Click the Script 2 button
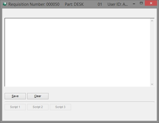Viewport: 159px width, 123px height. [38, 107]
